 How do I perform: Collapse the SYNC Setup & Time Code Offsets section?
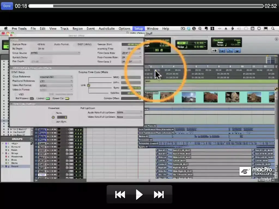pos(11,68)
